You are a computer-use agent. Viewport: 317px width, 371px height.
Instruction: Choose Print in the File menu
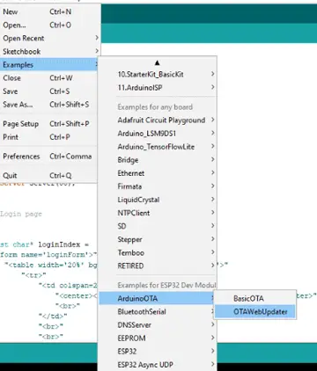click(48, 137)
